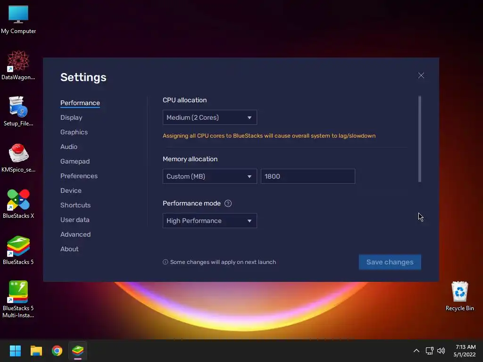Switch to the Graphics settings tab
Screen dimensions: 483x362
click(74, 132)
